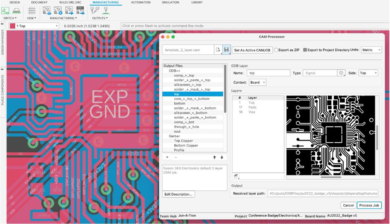Open the Side dropdown showing Top
Screen dimensions: 390x224
tap(368, 73)
